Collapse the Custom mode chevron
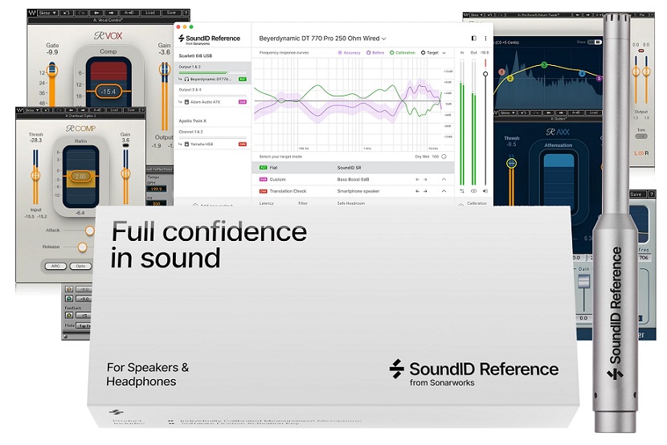This screenshot has width=667, height=445. coord(444,179)
